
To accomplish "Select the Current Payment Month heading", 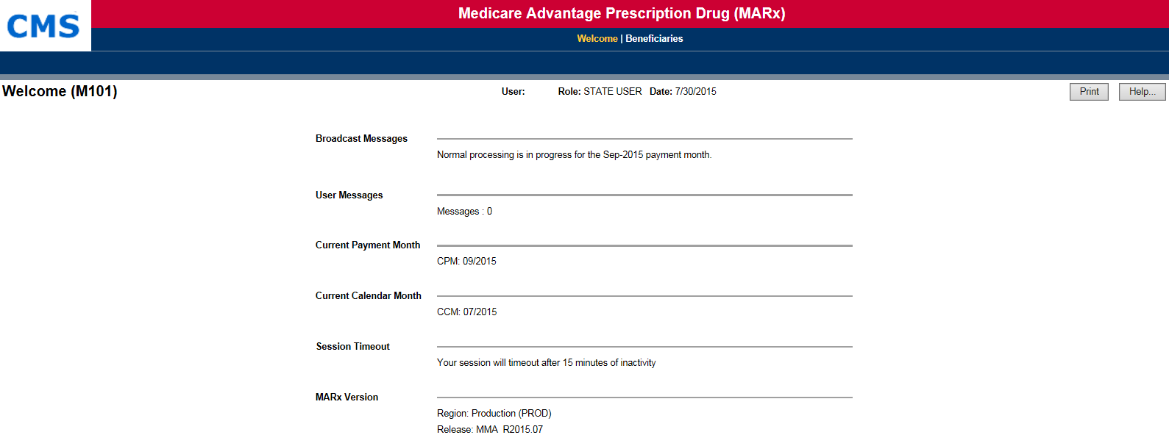I will point(368,245).
